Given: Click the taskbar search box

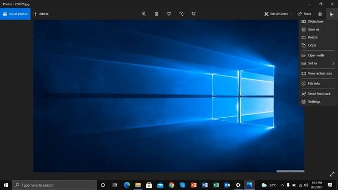Looking at the screenshot, I should coord(54,185).
